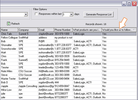Click the Master Tester name cell
Screen dimensions: 138x100
pyautogui.click(x=9, y=79)
